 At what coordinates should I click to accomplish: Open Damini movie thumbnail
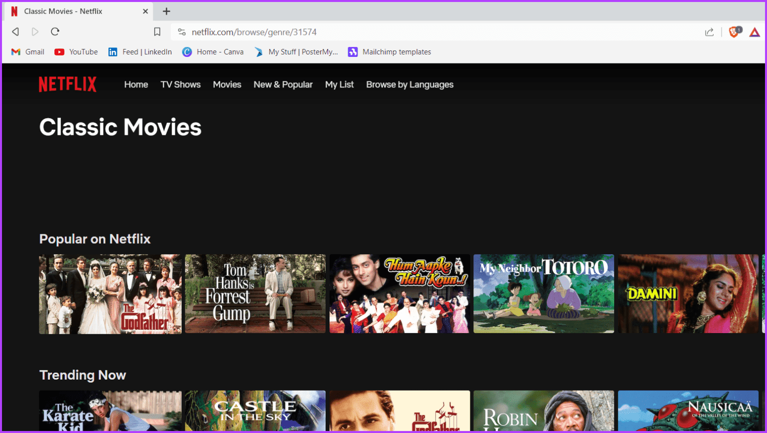(x=688, y=294)
